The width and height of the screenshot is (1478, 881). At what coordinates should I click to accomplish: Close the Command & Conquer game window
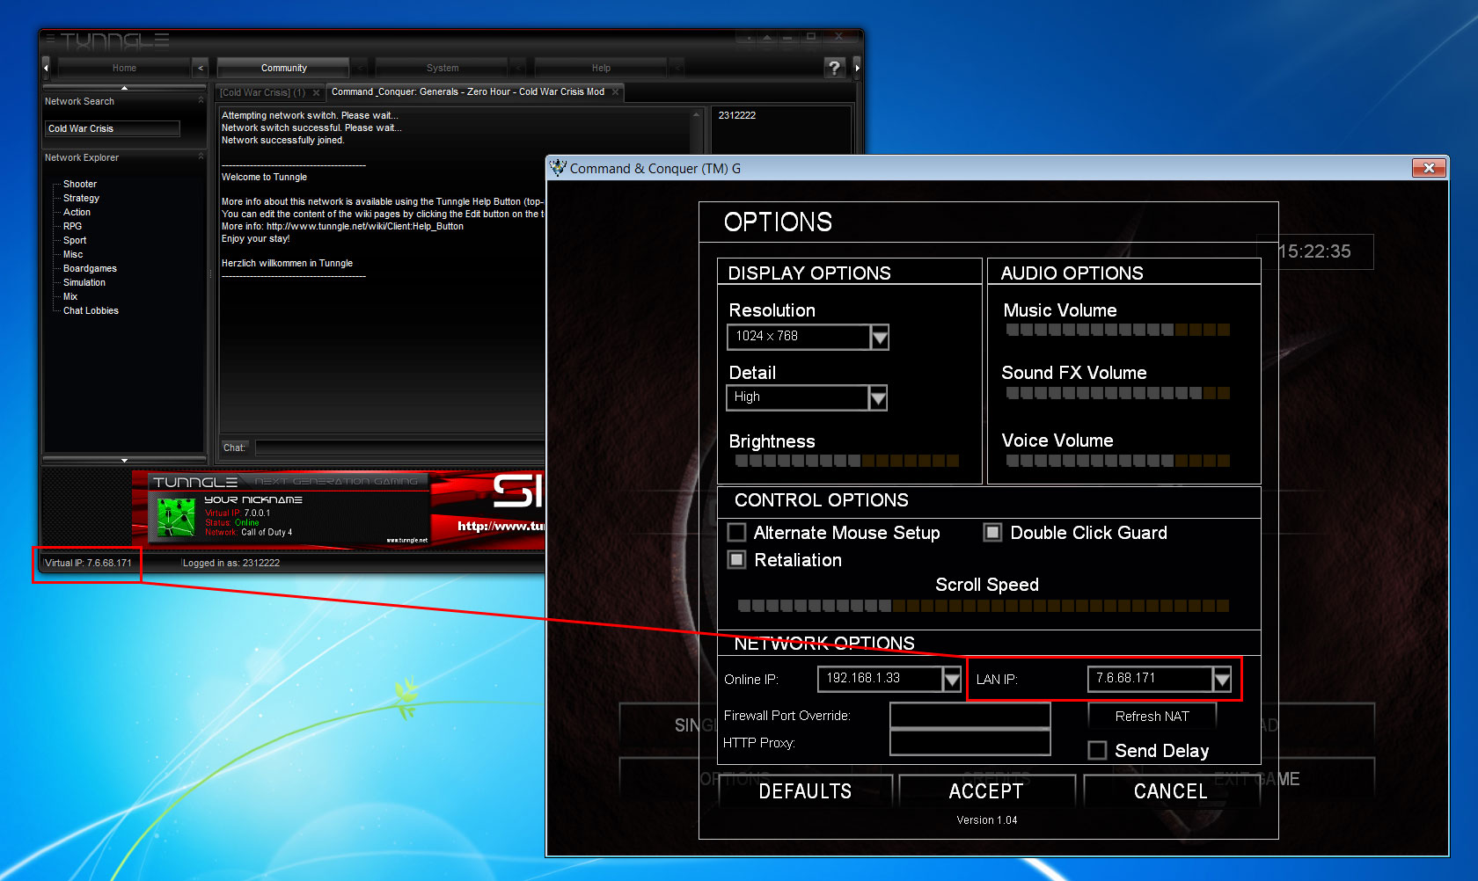[1428, 167]
